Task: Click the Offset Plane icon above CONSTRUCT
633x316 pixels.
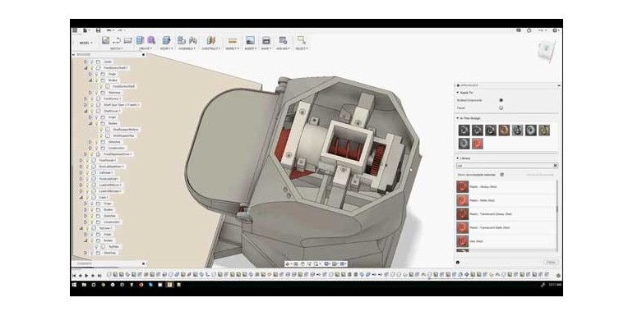Action: coord(210,40)
